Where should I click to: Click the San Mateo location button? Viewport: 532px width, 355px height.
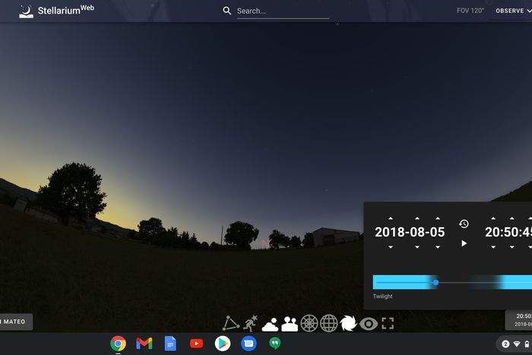15,322
